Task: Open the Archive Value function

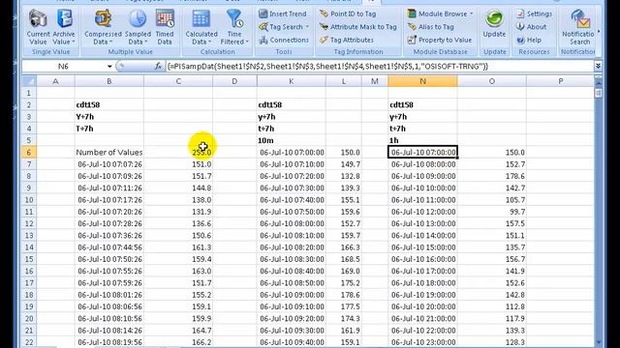Action: (64, 27)
